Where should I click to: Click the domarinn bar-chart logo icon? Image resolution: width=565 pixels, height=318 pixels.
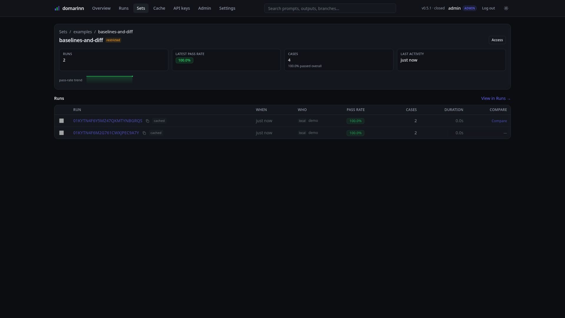point(57,8)
